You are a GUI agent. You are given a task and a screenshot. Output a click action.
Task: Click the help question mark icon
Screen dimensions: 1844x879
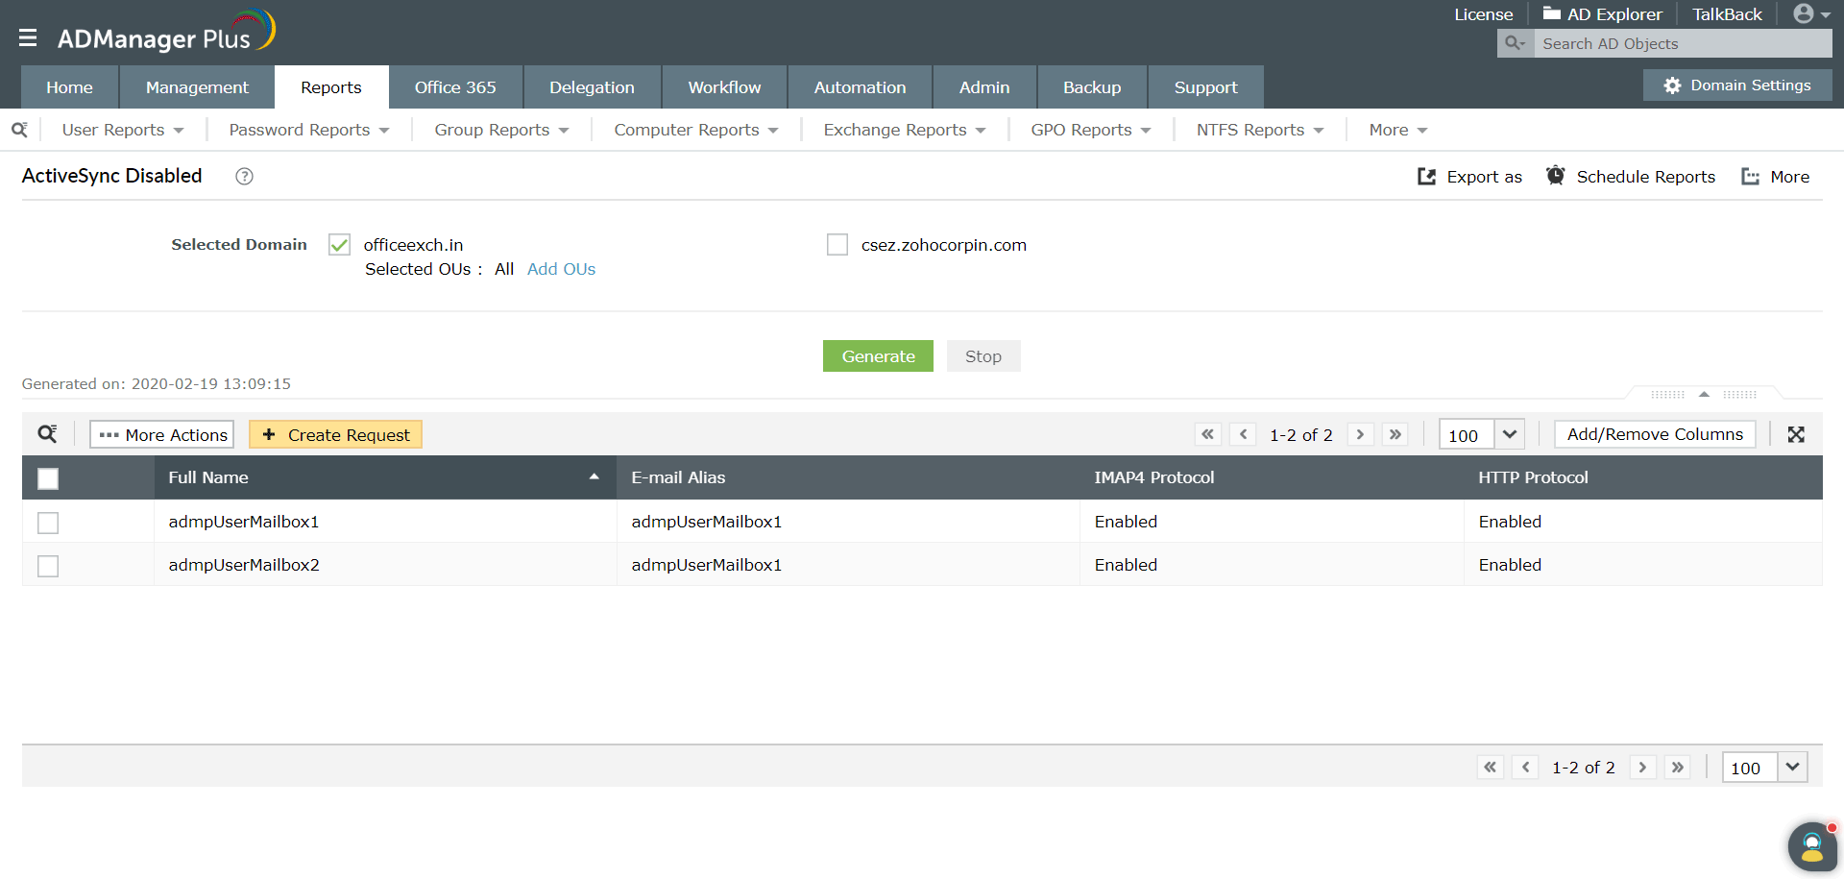click(244, 176)
